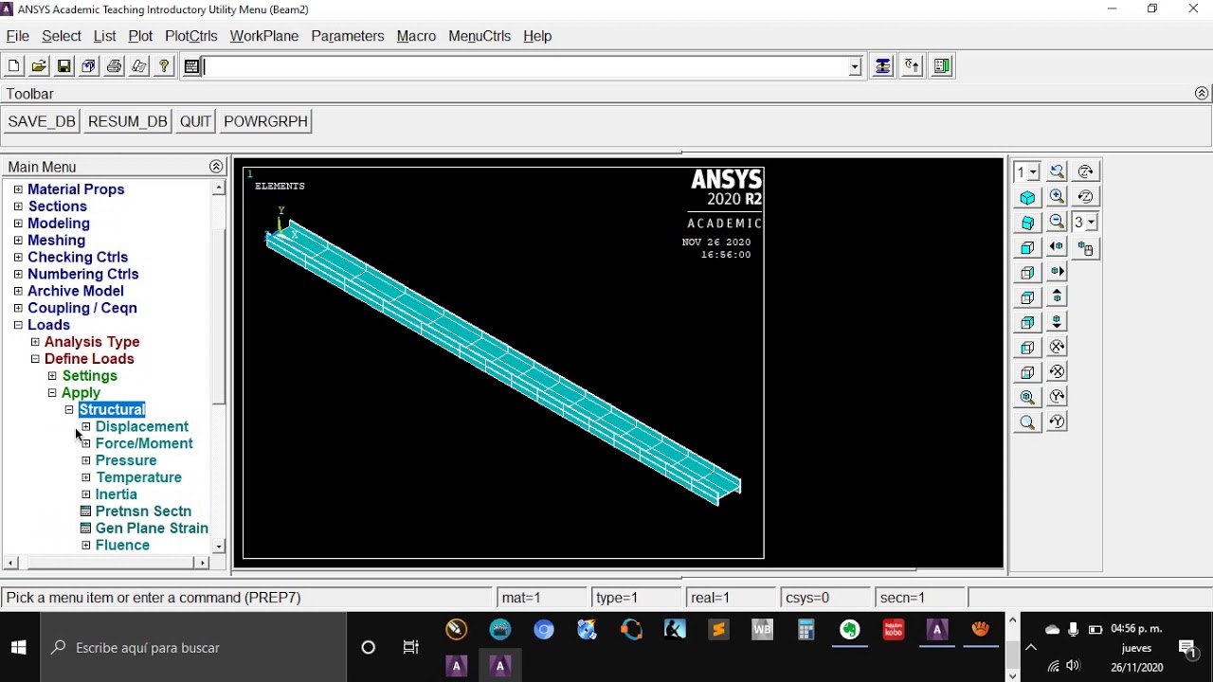Image resolution: width=1213 pixels, height=682 pixels.
Task: Click the Zoom In magnifier icon
Action: [1057, 197]
